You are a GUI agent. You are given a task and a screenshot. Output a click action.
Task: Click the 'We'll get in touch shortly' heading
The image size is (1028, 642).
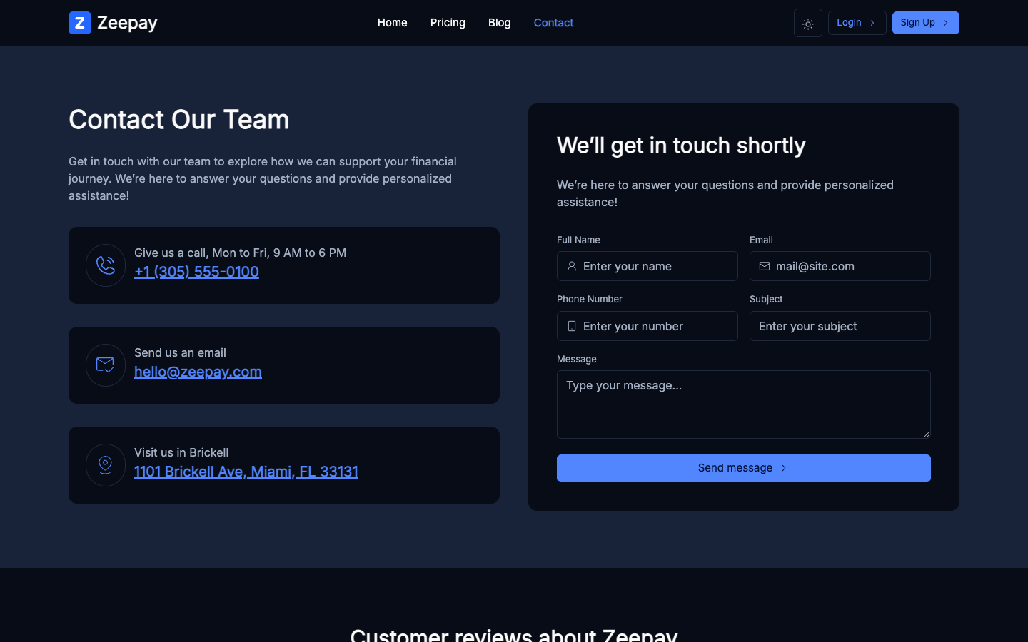(x=681, y=146)
